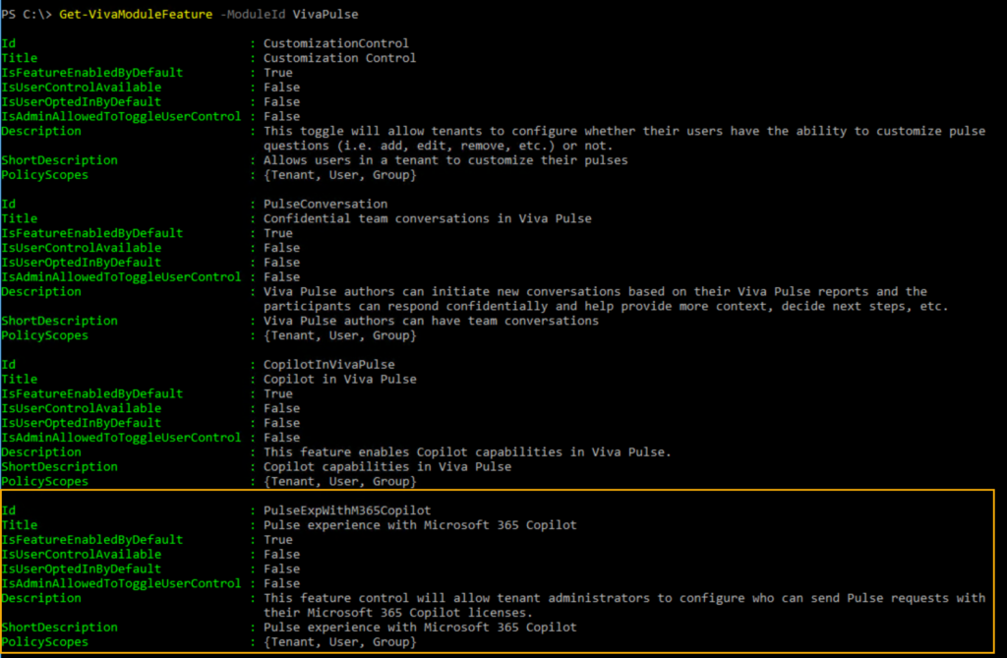Select the CustomizationControl Id value
1007x658 pixels.
pyautogui.click(x=336, y=43)
